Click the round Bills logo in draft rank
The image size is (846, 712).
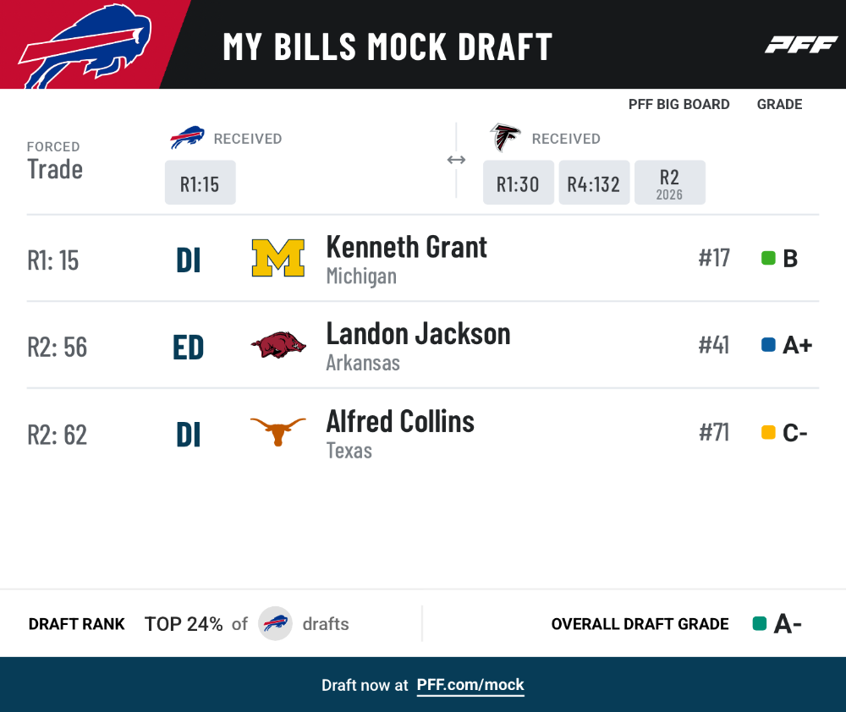[275, 623]
